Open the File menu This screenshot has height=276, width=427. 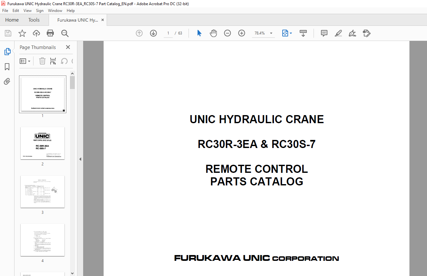click(x=5, y=11)
